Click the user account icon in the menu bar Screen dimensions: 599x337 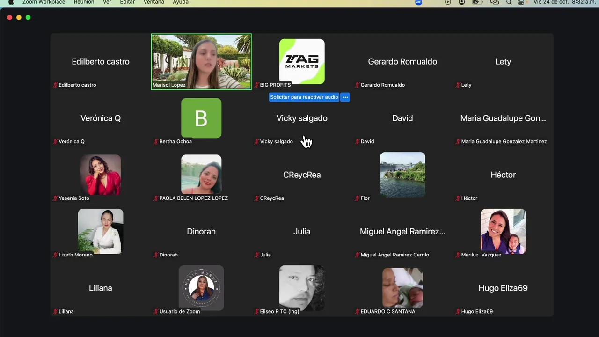462,2
